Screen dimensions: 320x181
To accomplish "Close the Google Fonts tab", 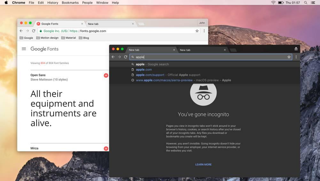I will pos(82,24).
